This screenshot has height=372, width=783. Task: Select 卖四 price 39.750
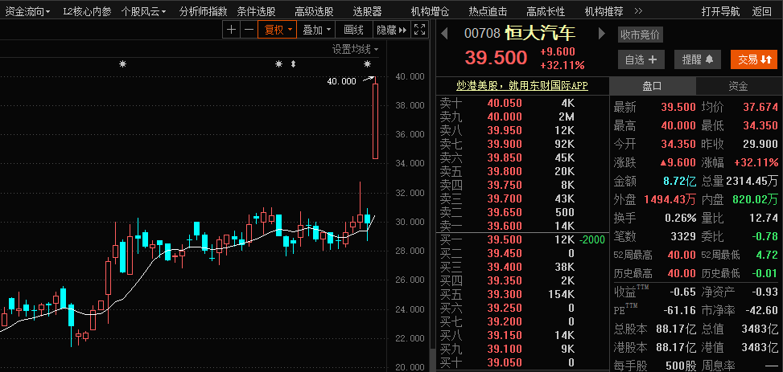[505, 185]
